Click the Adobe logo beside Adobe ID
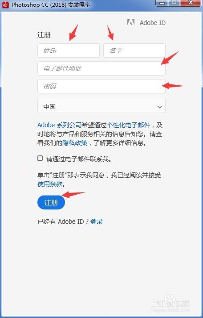The image size is (203, 318). [131, 22]
